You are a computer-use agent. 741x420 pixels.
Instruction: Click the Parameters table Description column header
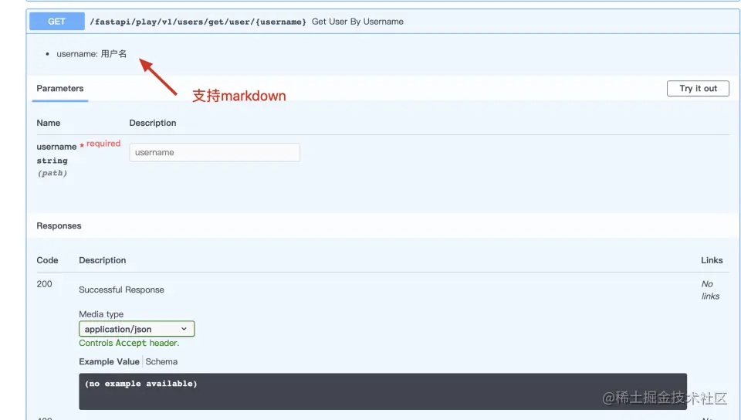click(153, 123)
